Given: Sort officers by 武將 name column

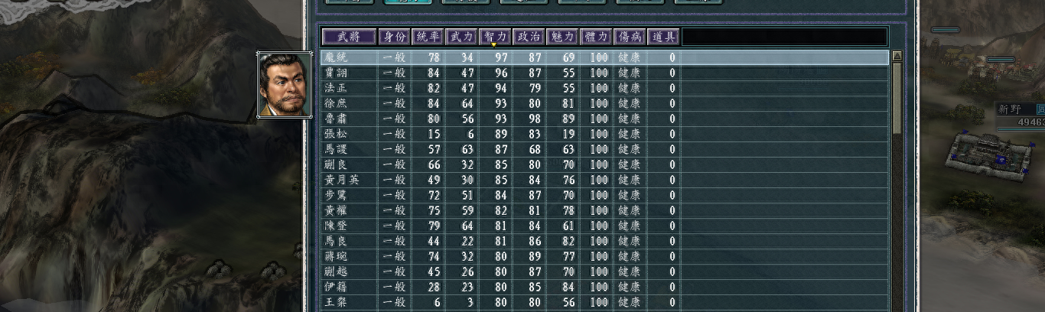Looking at the screenshot, I should point(349,37).
